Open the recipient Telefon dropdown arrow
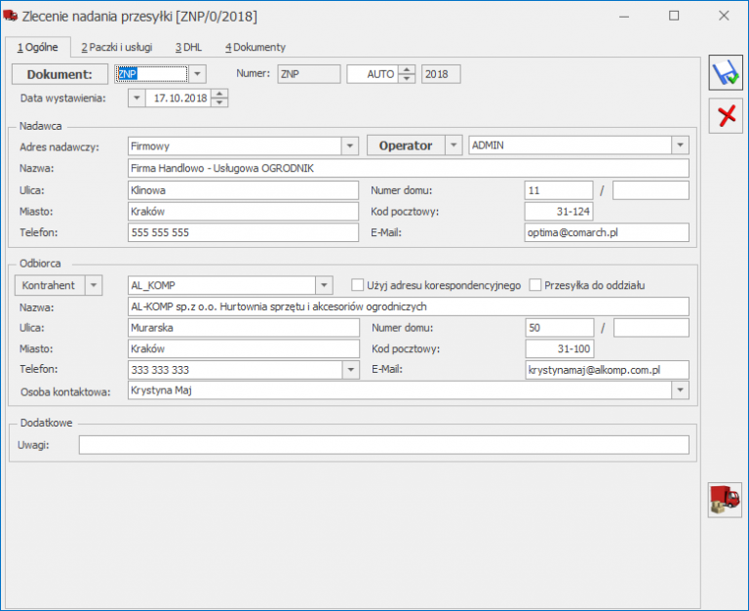 pos(351,370)
